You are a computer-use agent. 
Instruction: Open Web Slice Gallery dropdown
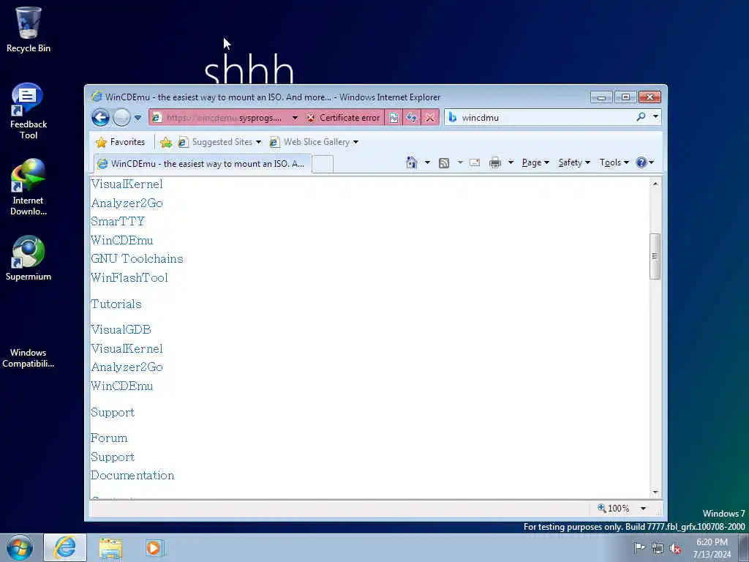pyautogui.click(x=314, y=142)
